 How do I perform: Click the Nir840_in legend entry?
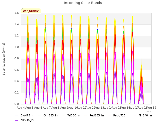point(143,116)
